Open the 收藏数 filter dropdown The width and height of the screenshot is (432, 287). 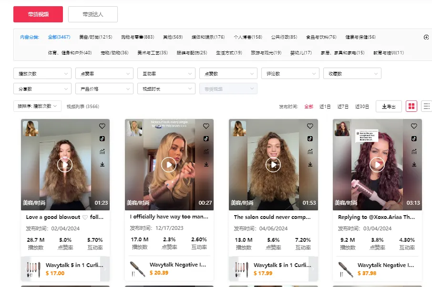[x=352, y=73]
